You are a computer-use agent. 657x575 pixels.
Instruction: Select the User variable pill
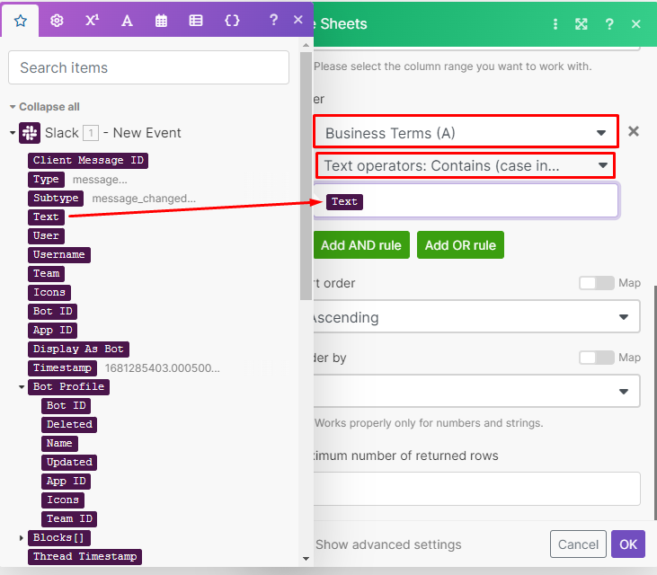(46, 235)
